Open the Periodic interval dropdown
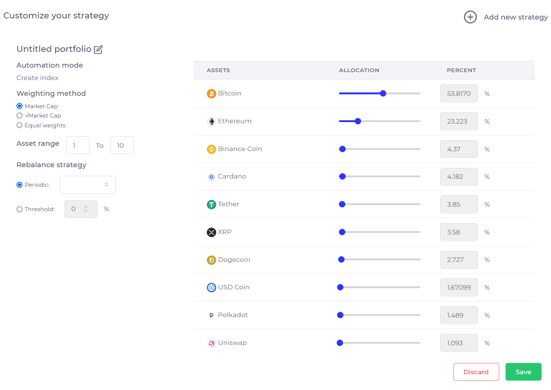Screen dimensions: 551x390 click(x=88, y=184)
